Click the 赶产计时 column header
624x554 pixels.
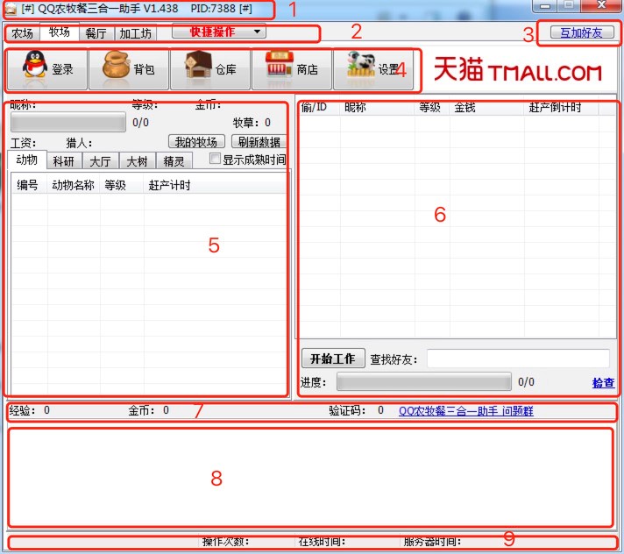(215, 185)
